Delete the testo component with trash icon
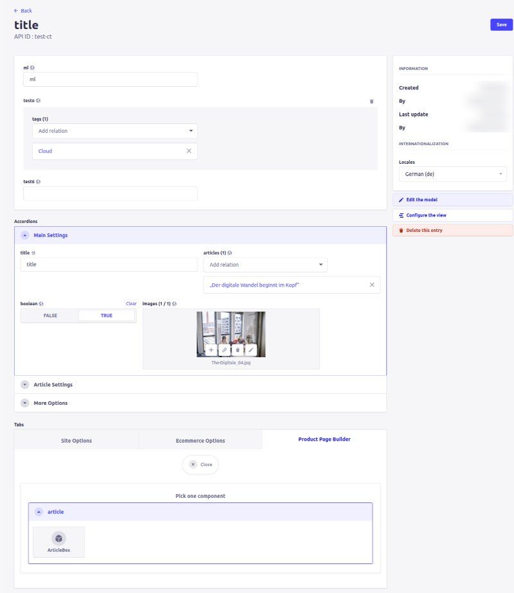The width and height of the screenshot is (514, 593). tap(371, 101)
